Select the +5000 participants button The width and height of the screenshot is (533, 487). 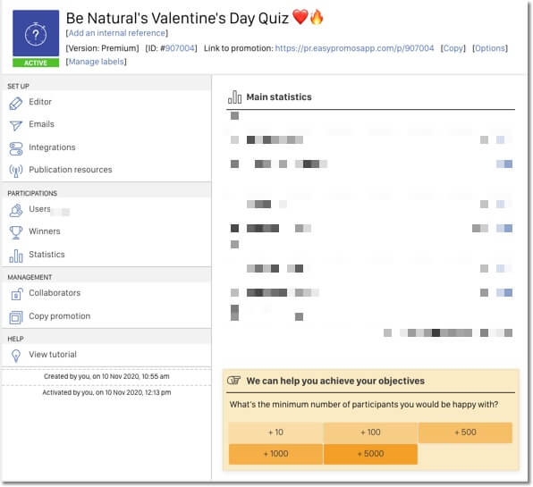click(370, 454)
